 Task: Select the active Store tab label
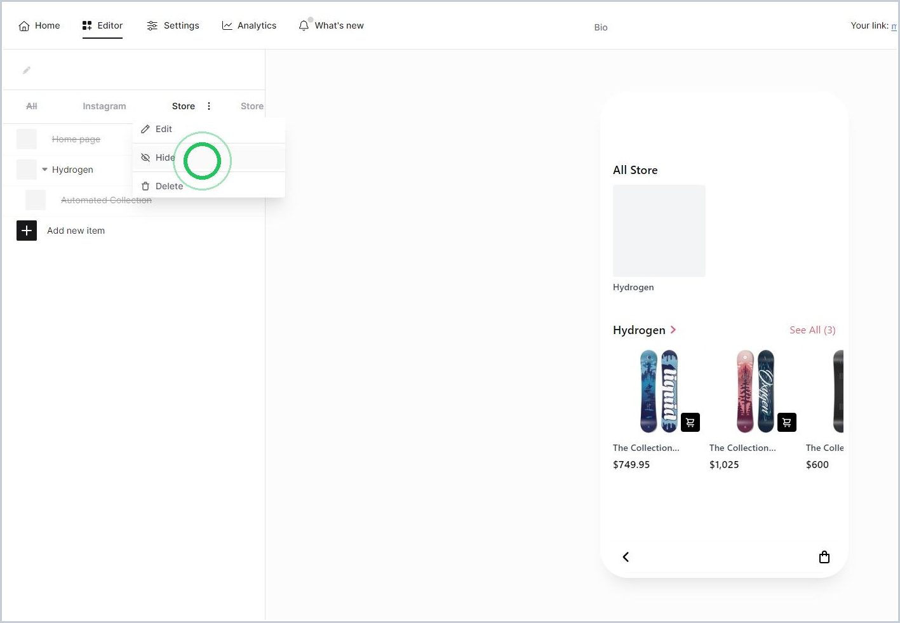(x=184, y=106)
